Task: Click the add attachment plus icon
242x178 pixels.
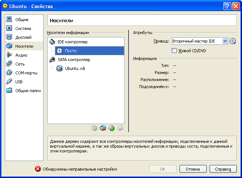Action: pyautogui.click(x=112, y=128)
